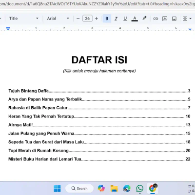This screenshot has width=195, height=195.
Task: Open Microsoft Edge from the taskbar
Action: click(127, 189)
